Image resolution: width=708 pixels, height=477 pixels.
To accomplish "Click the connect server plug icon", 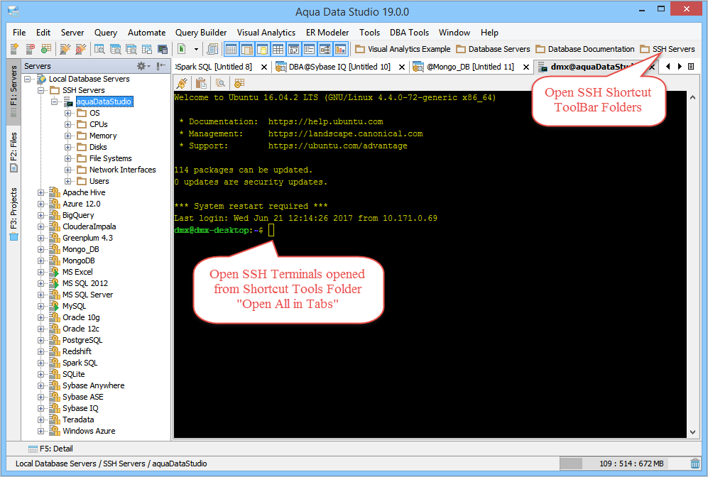I will pos(65,49).
